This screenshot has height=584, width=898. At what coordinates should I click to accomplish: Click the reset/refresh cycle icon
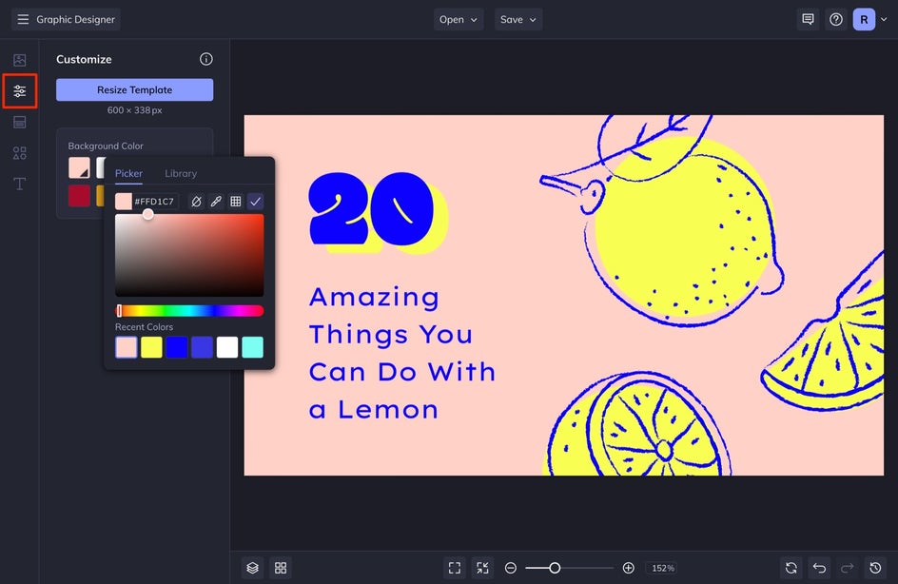click(x=791, y=568)
